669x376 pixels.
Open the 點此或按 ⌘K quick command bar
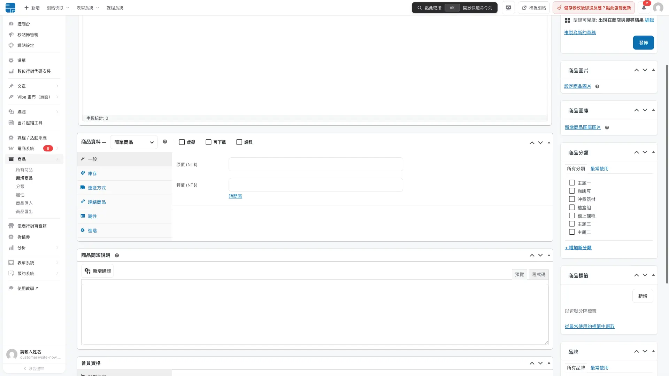click(x=454, y=8)
